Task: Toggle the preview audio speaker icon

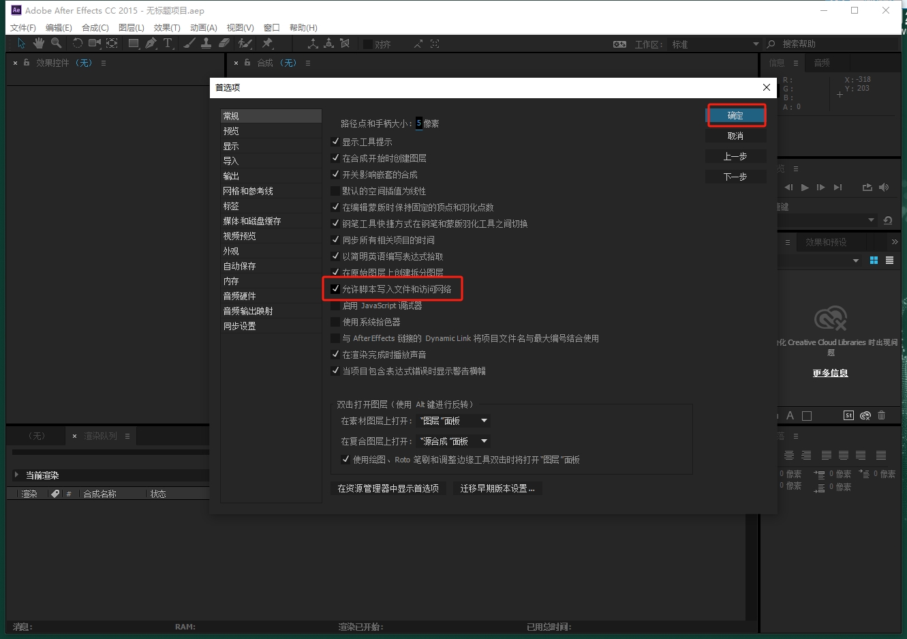Action: coord(884,188)
